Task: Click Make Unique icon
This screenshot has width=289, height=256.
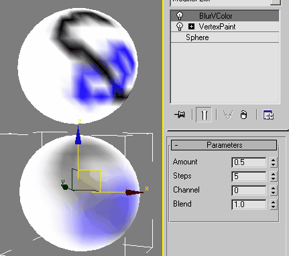Action: coord(228,115)
